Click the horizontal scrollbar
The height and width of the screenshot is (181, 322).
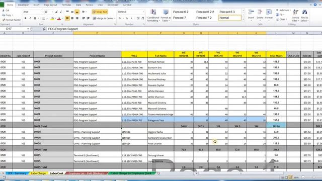tap(240, 173)
